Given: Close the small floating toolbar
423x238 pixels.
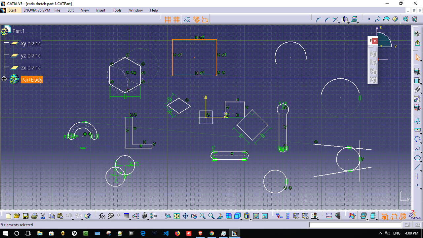Looking at the screenshot, I should pos(375,41).
